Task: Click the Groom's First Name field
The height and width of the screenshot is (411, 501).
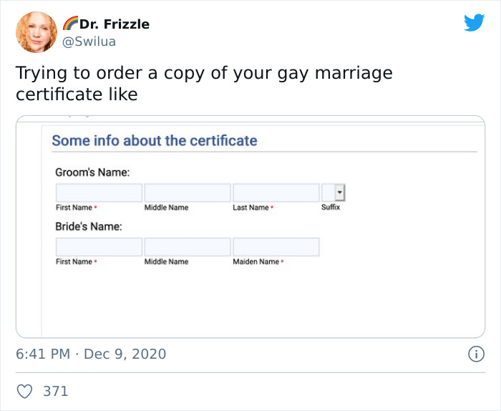Action: (x=99, y=193)
